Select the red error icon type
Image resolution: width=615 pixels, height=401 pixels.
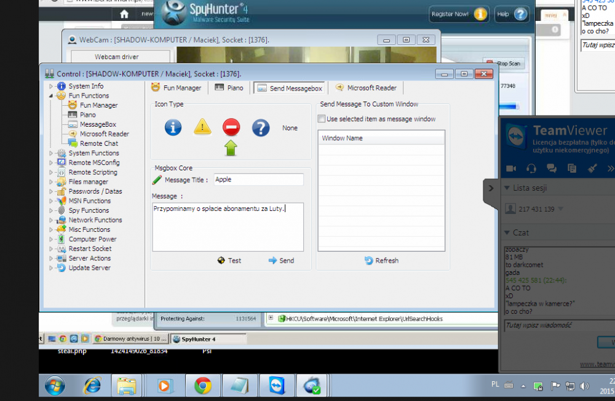tap(231, 127)
